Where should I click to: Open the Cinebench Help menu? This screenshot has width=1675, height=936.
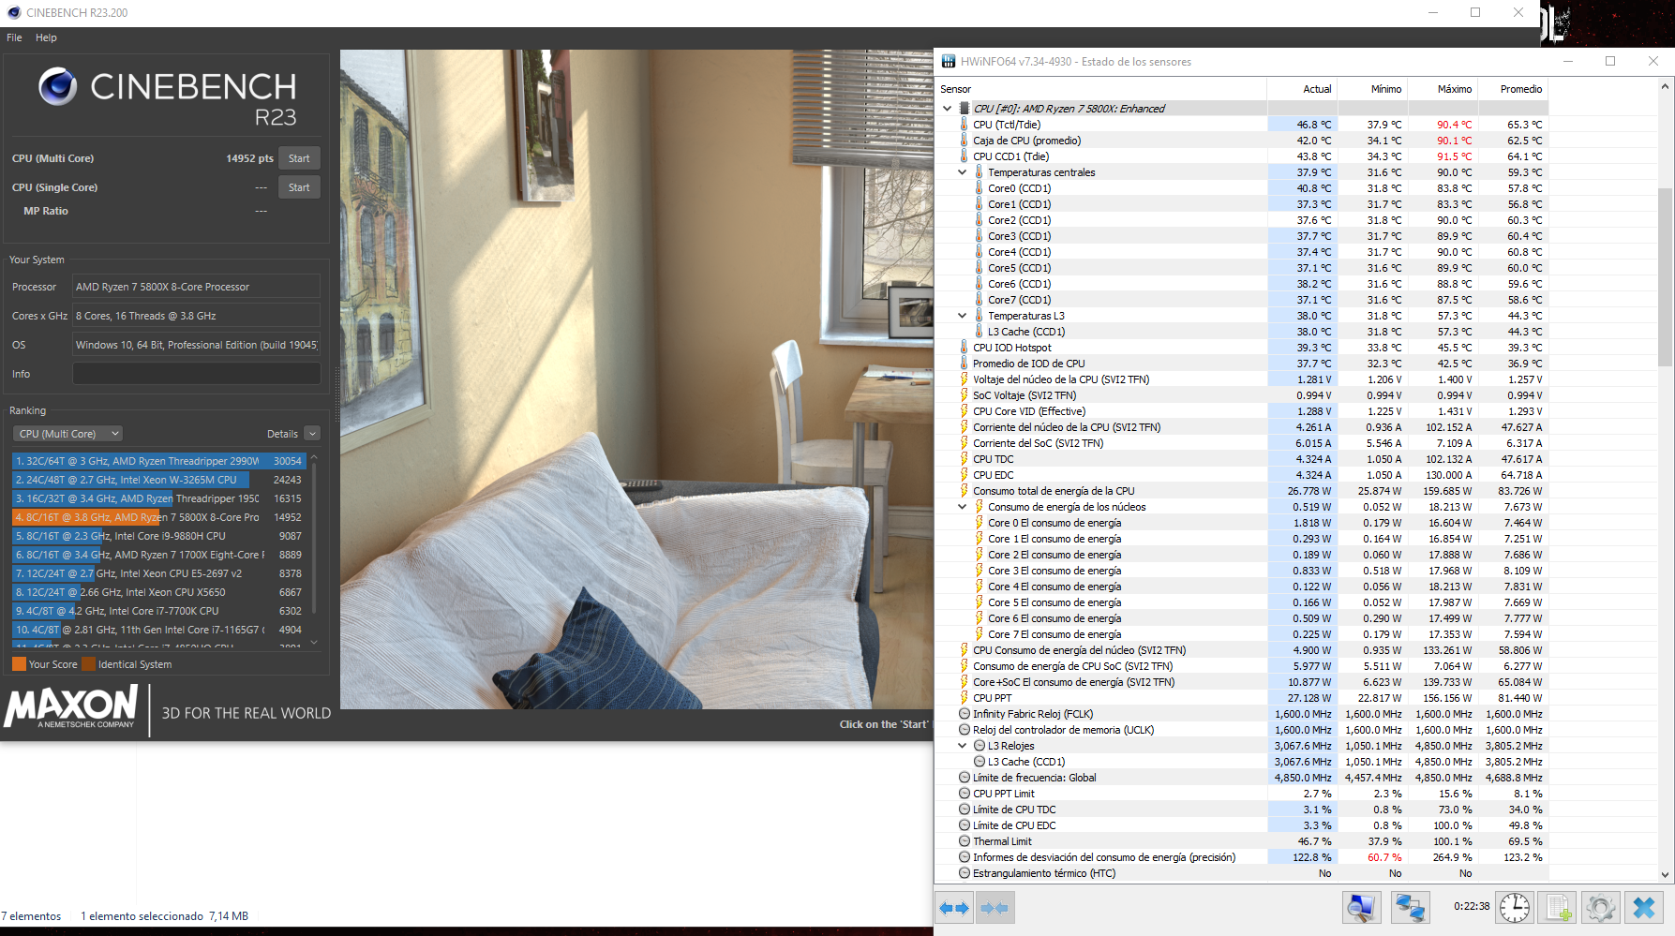46,37
